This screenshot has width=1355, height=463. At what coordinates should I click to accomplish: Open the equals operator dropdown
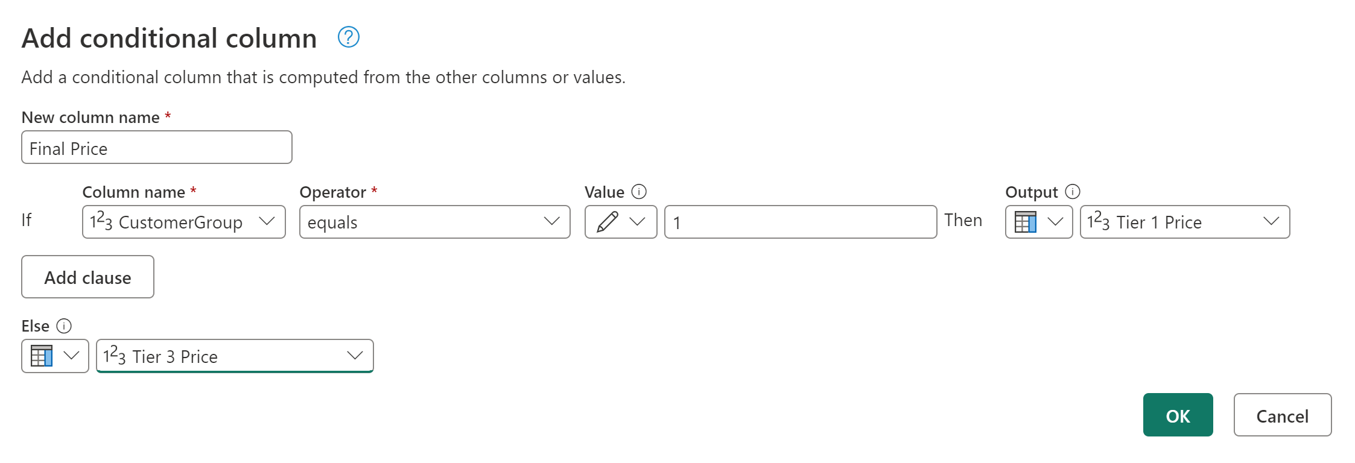[551, 222]
